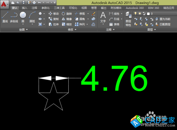This screenshot has height=130, width=177.
Task: Select the Line (直线) drawing tool
Action: [x=5, y=17]
